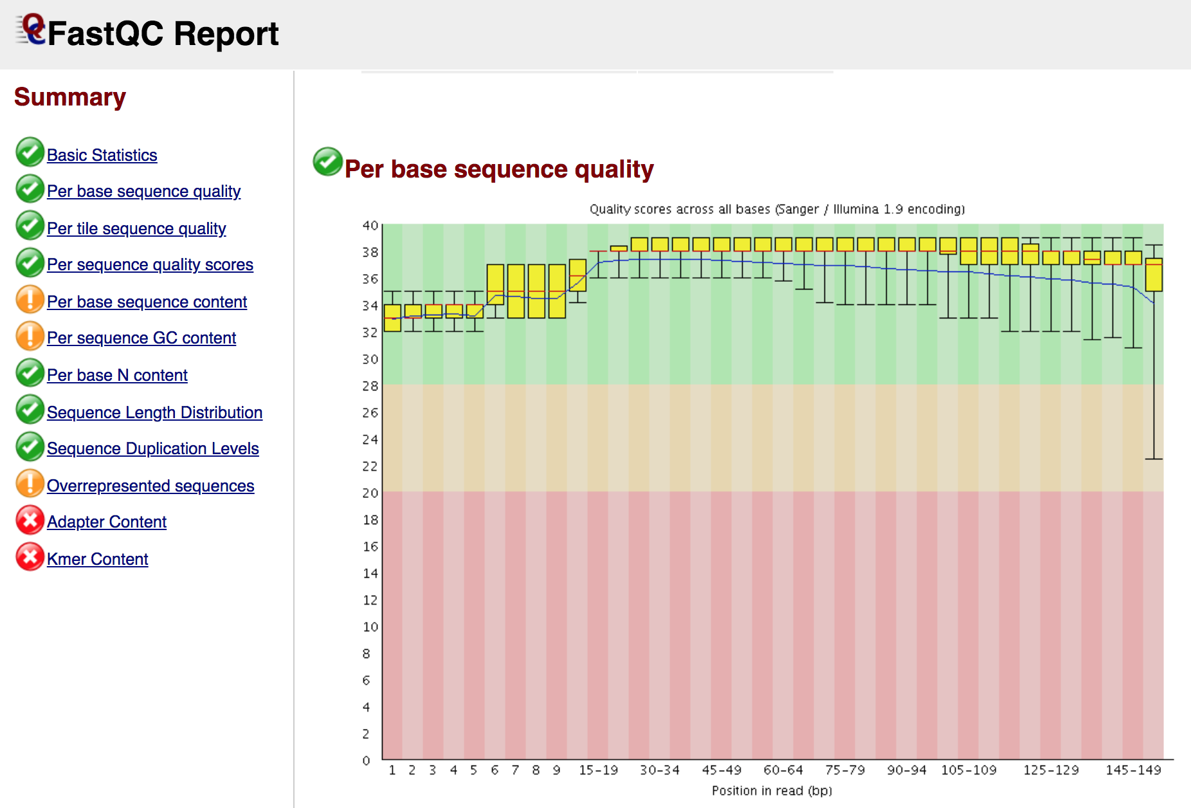1191x808 pixels.
Task: Click the last boxplot at position 145-149
Action: tap(1154, 275)
